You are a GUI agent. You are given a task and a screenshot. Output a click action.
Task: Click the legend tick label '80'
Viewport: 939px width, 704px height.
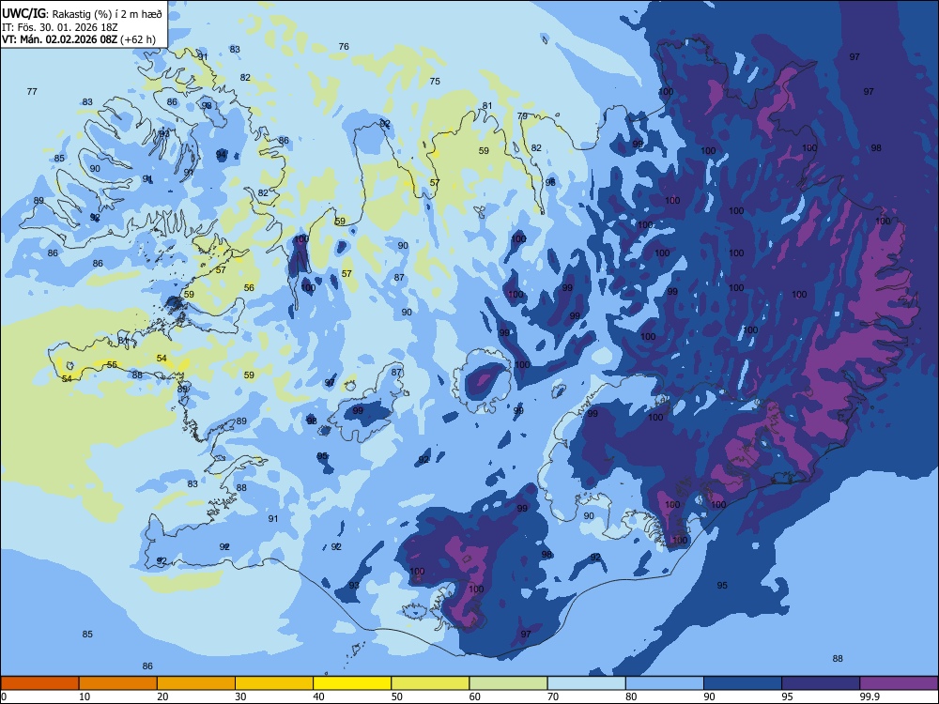click(631, 696)
